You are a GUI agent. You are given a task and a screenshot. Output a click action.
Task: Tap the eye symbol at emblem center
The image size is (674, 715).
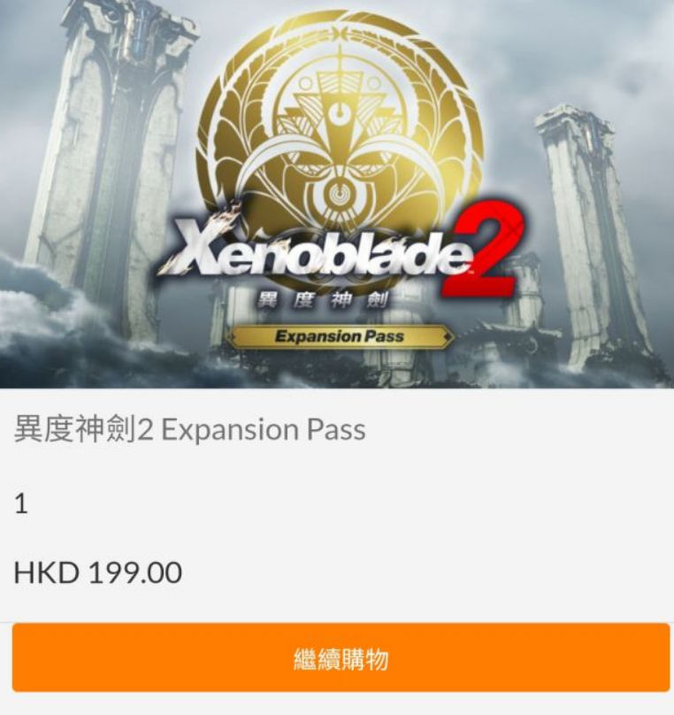point(338,193)
